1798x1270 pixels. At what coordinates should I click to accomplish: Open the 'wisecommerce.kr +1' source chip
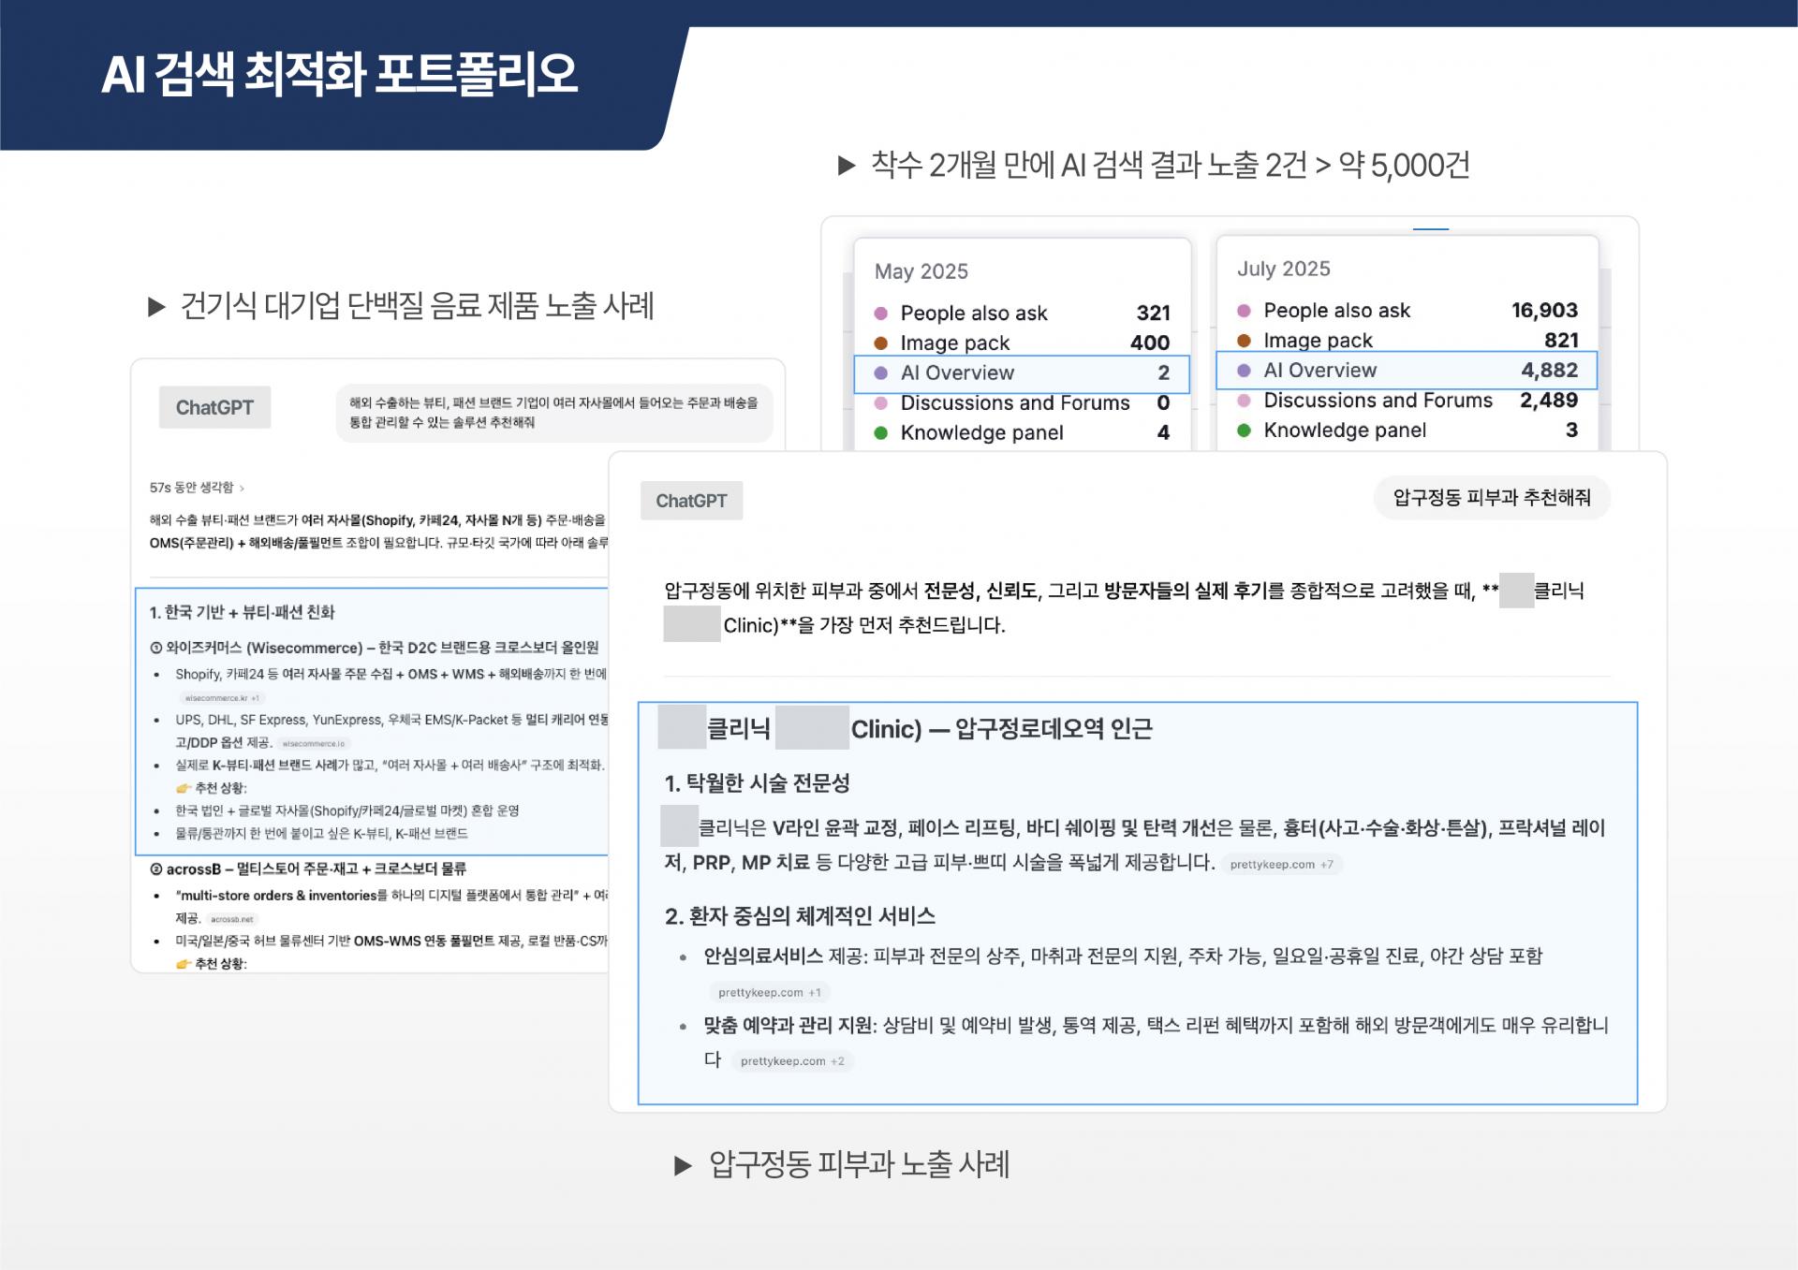click(222, 698)
